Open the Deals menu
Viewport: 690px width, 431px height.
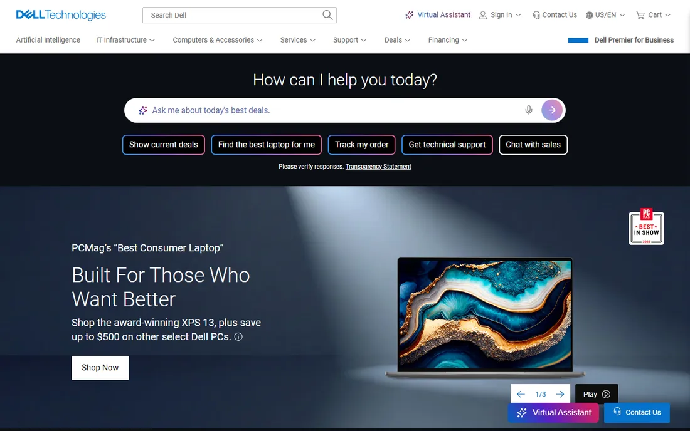point(397,40)
